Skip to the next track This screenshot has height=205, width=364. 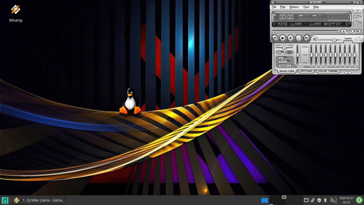(x=306, y=38)
